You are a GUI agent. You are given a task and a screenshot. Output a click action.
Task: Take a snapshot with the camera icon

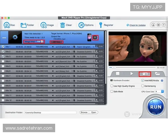(x=145, y=74)
